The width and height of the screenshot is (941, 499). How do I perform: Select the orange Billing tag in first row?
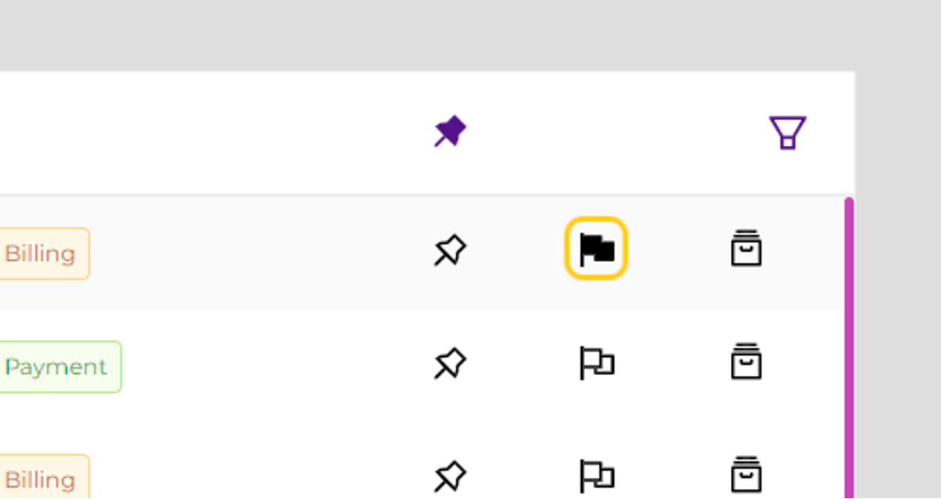tap(42, 253)
